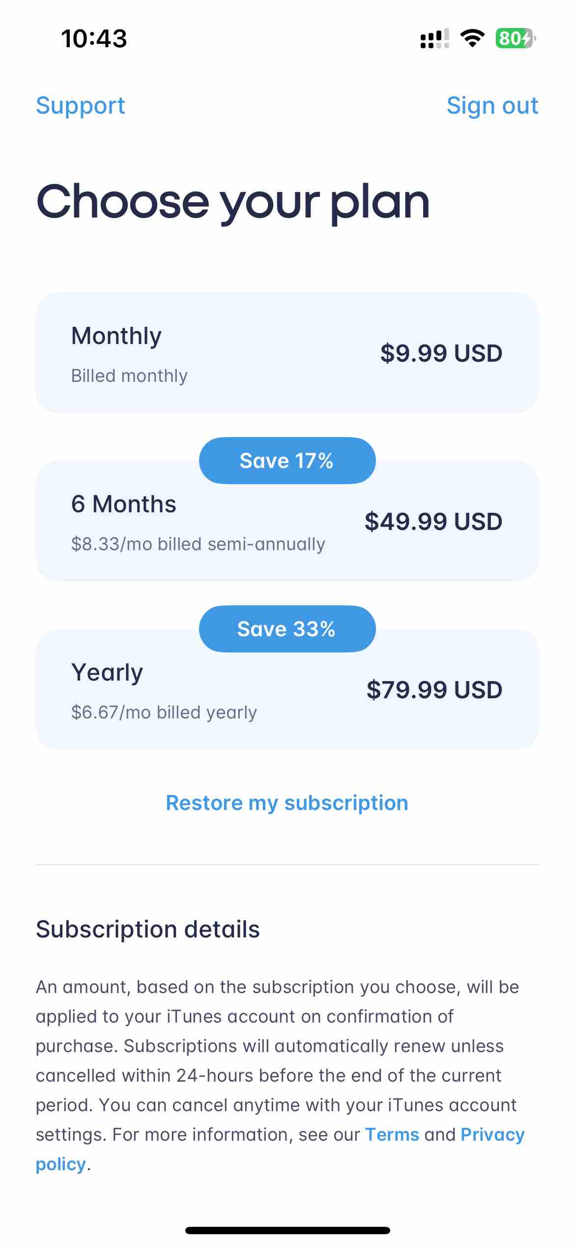Tap the battery status icon
The height and width of the screenshot is (1246, 575).
[x=515, y=38]
